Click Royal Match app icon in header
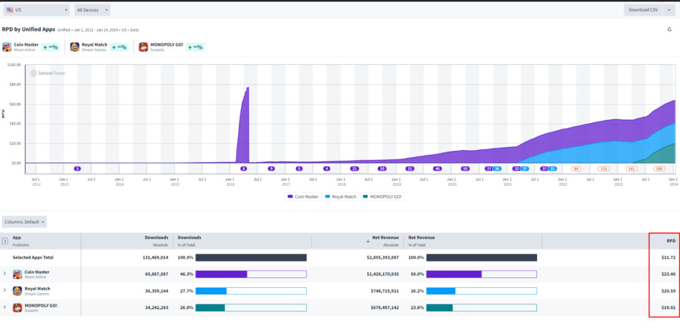 (x=75, y=47)
